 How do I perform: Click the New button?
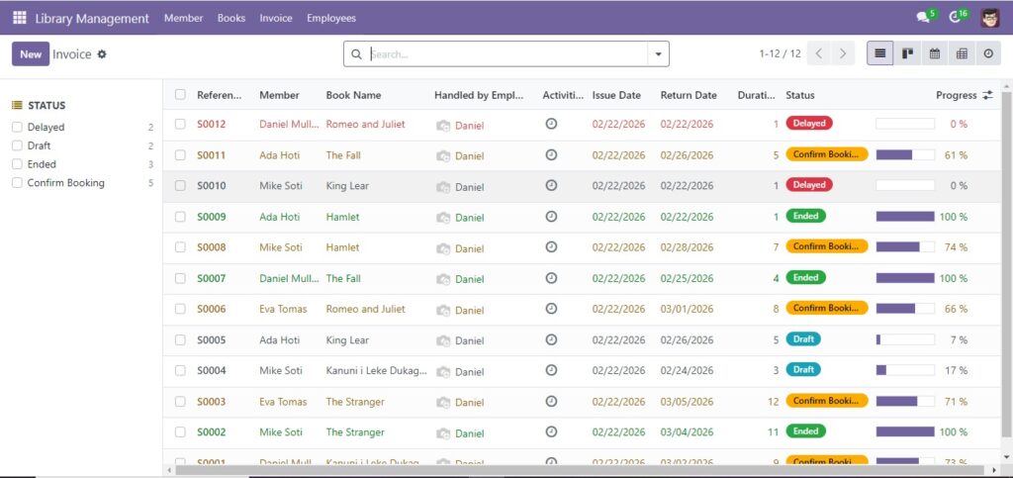coord(31,54)
